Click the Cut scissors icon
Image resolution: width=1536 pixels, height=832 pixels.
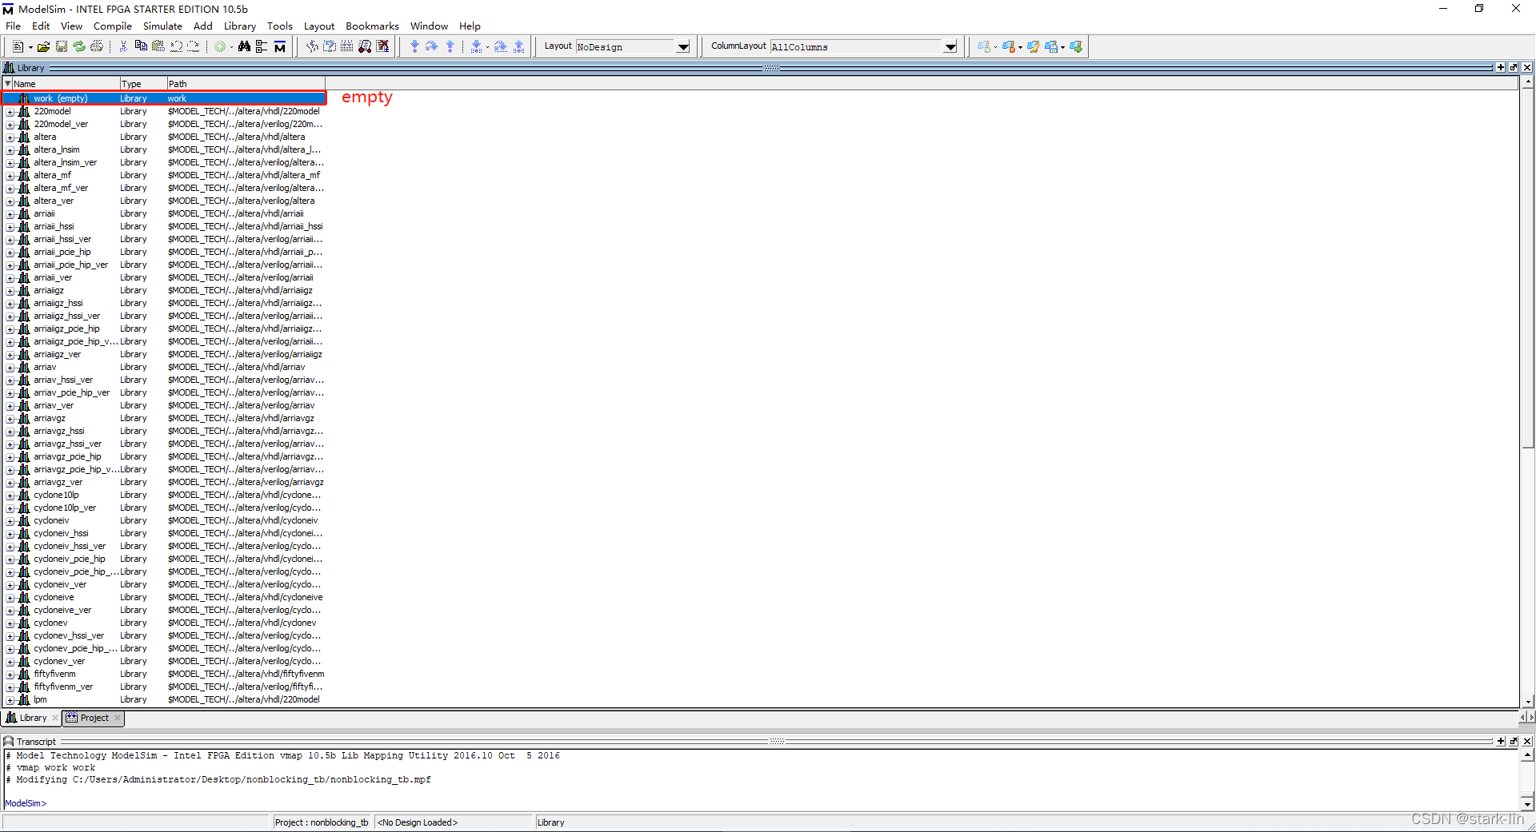(x=123, y=47)
